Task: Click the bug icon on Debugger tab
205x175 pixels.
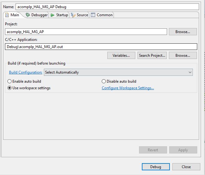Action: 28,15
